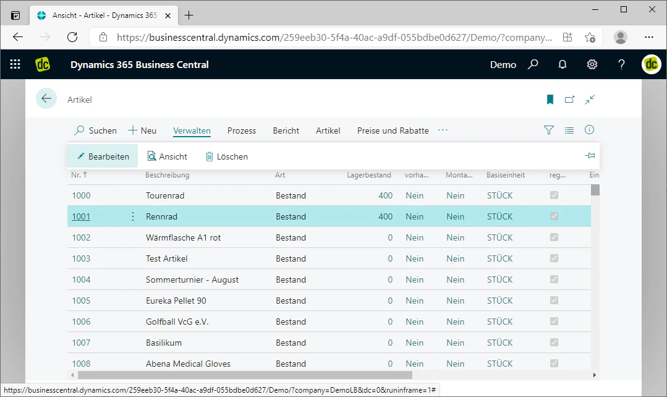667x397 pixels.
Task: Toggle the checkbox in the Golfball VcG row
Action: click(x=554, y=322)
